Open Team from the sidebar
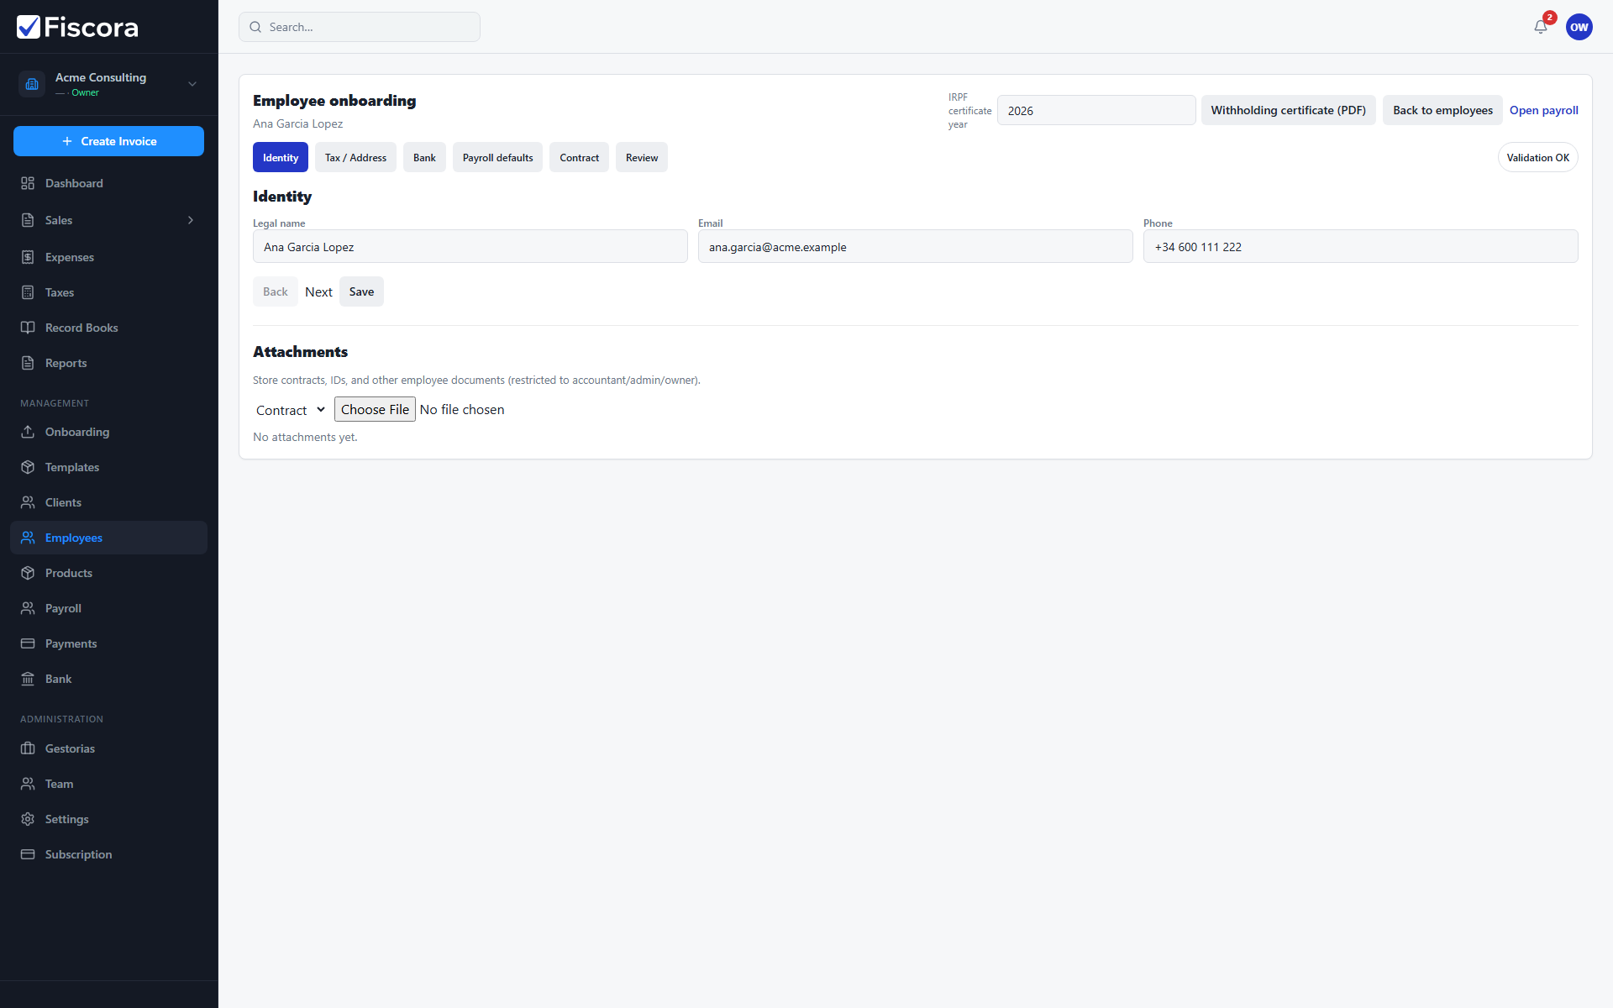The height and width of the screenshot is (1008, 1613). 108,784
